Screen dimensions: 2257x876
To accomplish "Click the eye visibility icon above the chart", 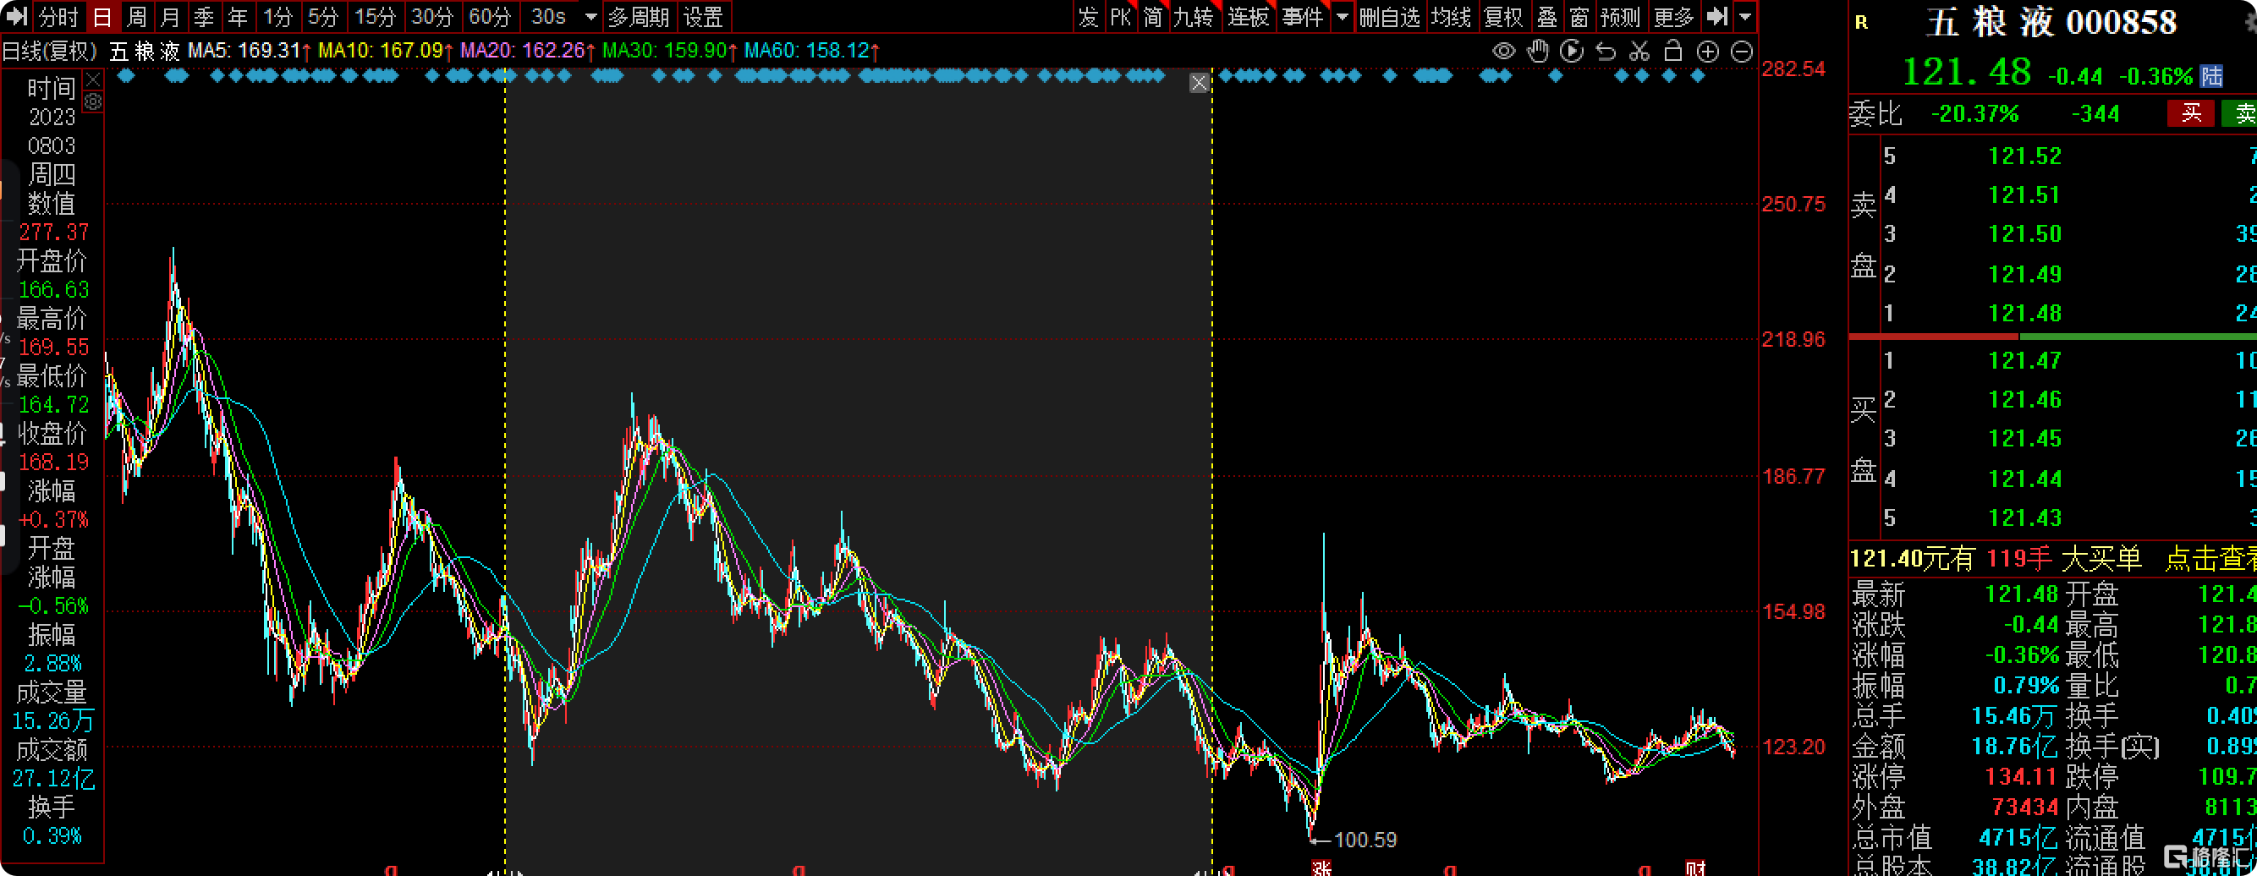I will pyautogui.click(x=1503, y=52).
